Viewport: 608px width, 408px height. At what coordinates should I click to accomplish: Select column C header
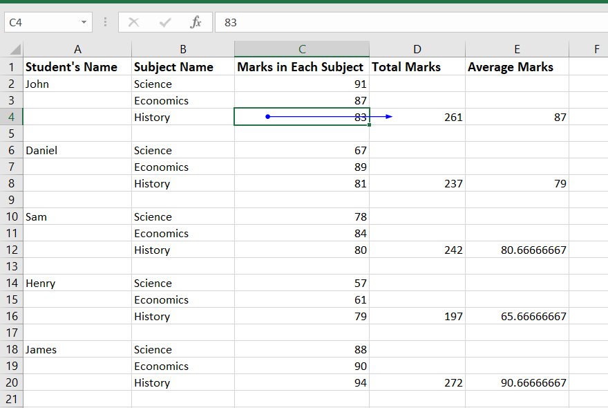(x=302, y=49)
